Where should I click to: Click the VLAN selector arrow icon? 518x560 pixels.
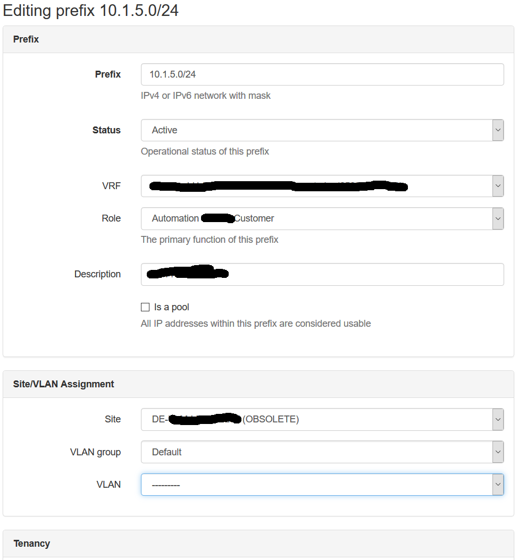coord(498,484)
